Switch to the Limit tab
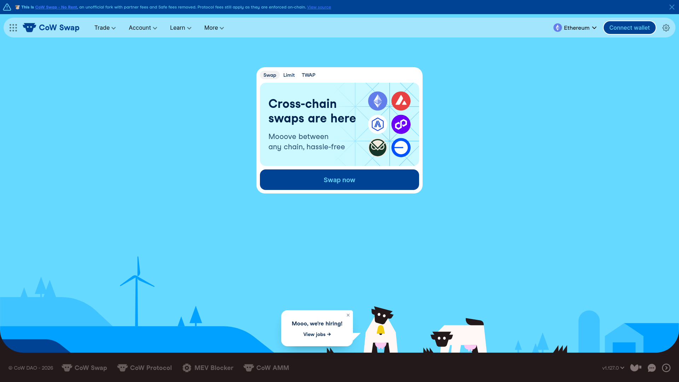Image resolution: width=679 pixels, height=382 pixels. coord(289,75)
